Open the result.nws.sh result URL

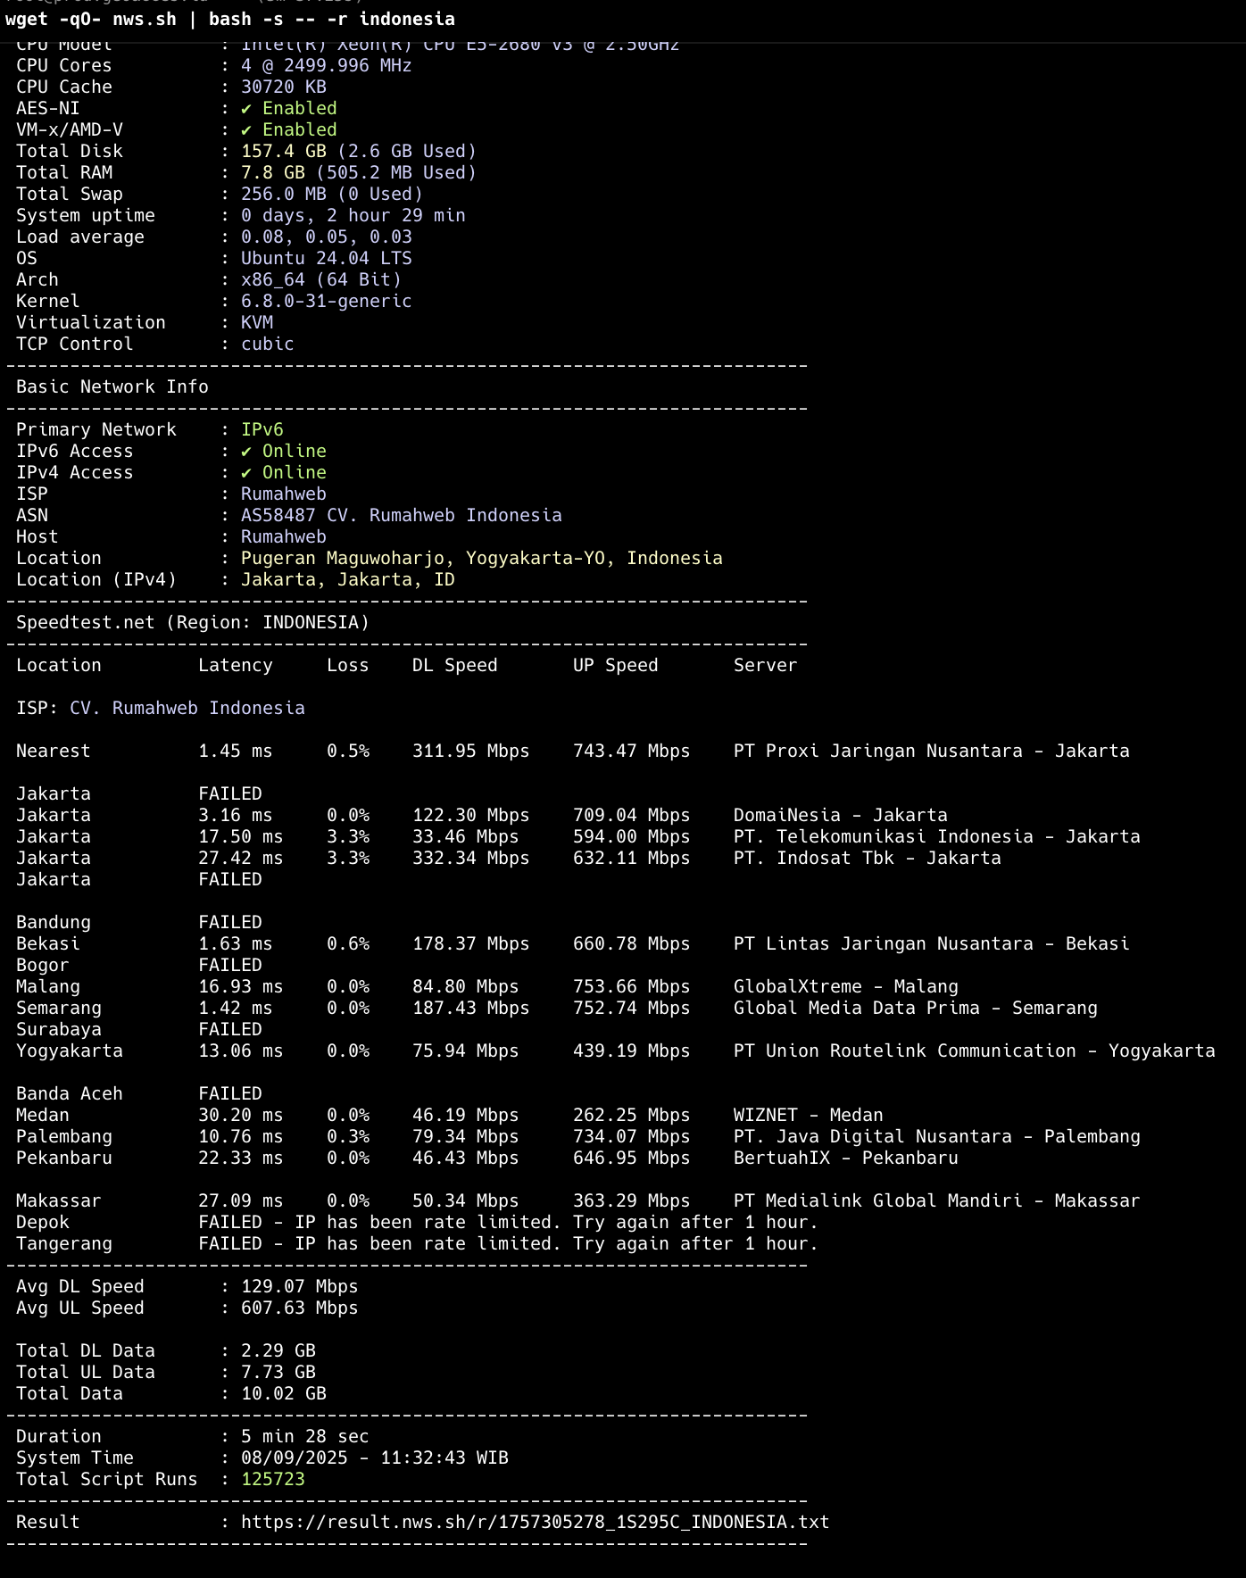536,1522
